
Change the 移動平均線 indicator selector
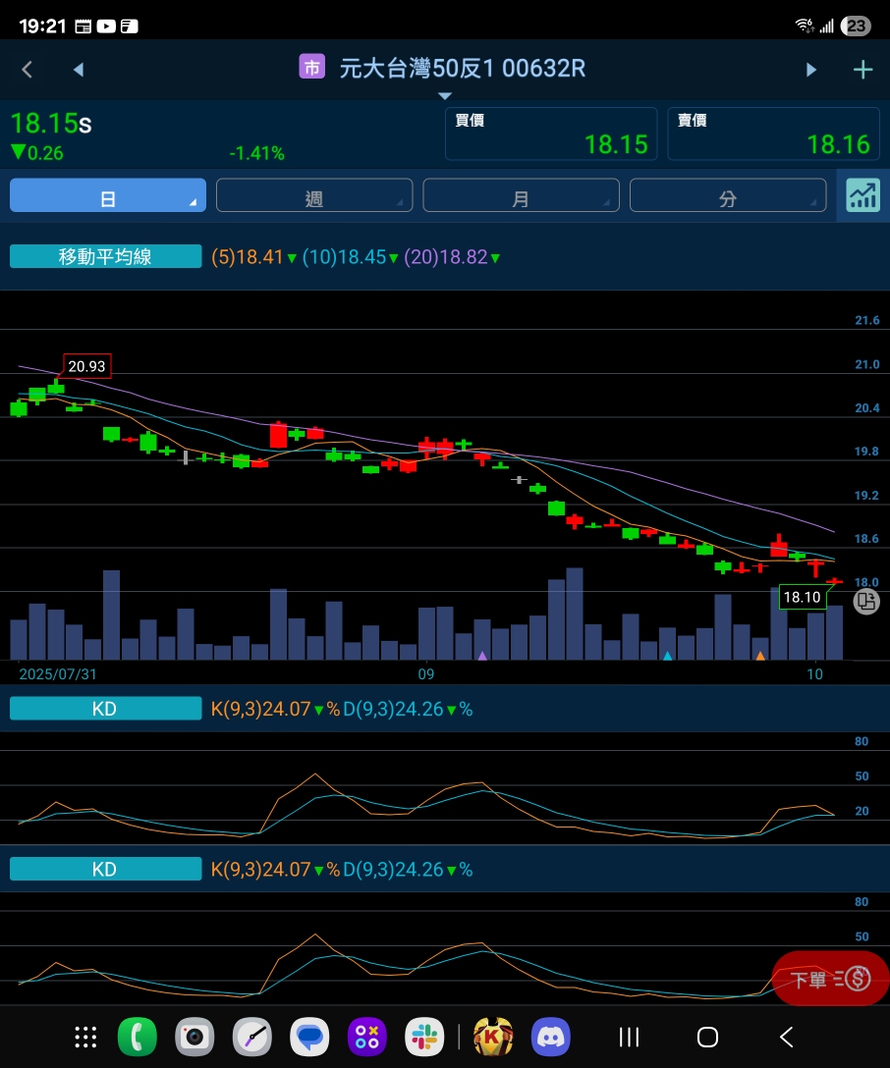pyautogui.click(x=105, y=257)
